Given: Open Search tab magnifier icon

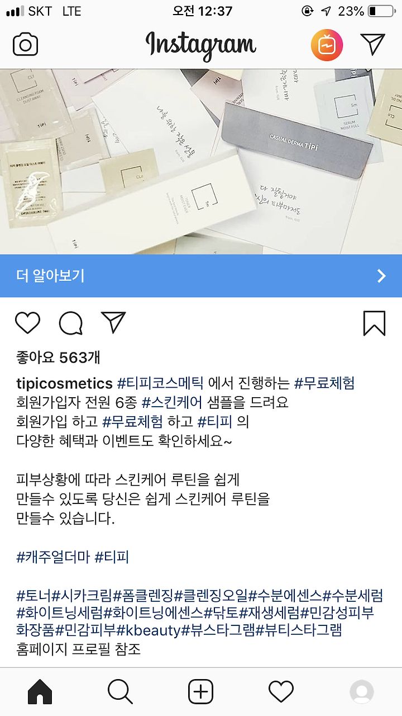Looking at the screenshot, I should pos(120,692).
